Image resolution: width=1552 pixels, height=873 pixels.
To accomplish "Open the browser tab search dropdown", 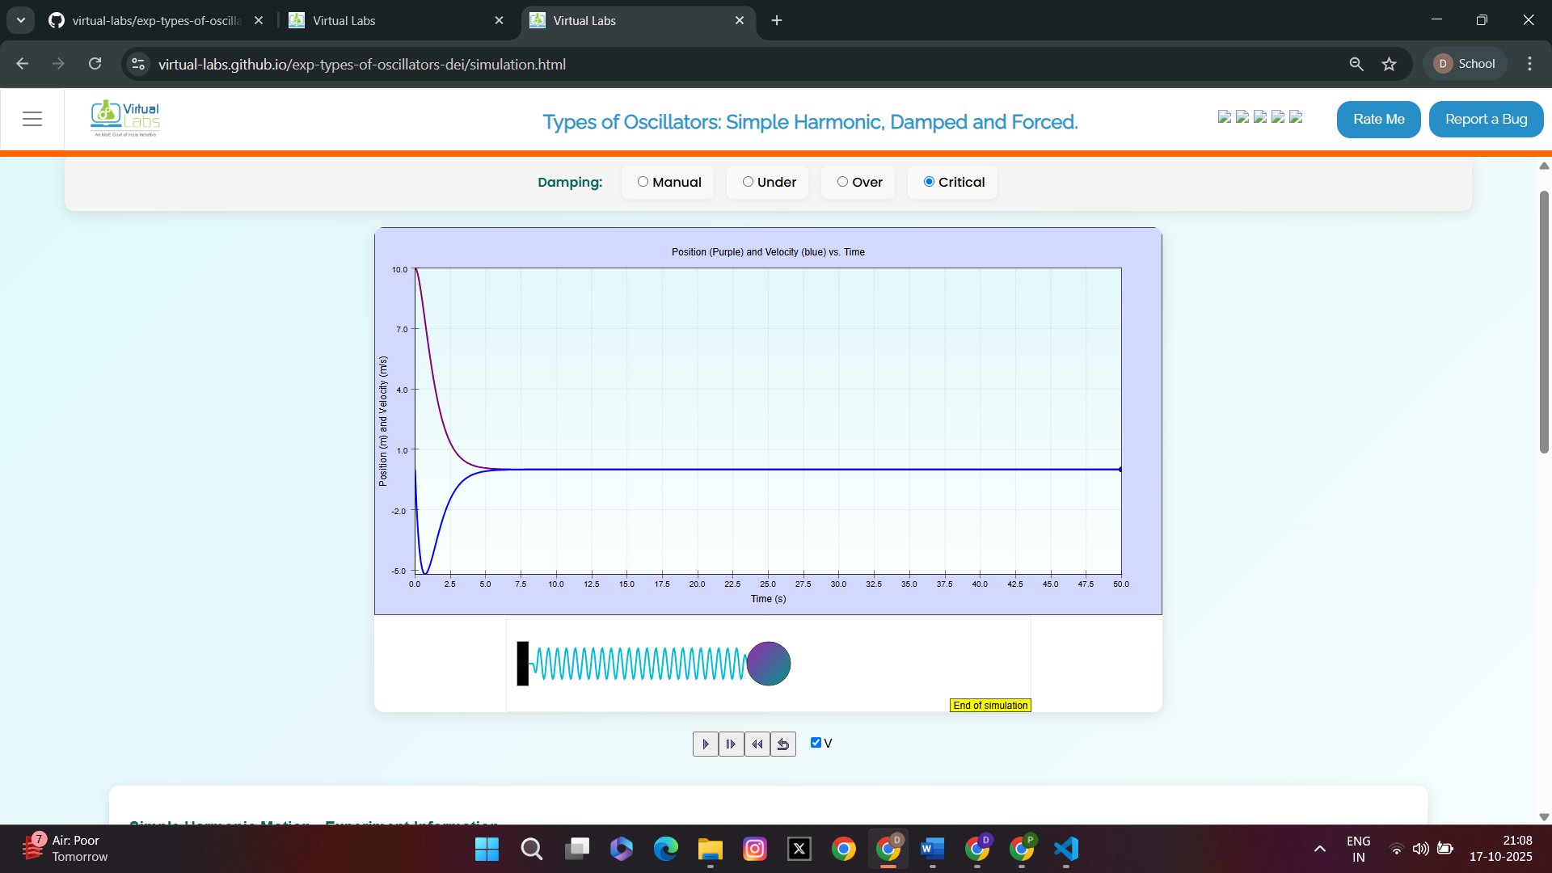I will click(x=20, y=20).
